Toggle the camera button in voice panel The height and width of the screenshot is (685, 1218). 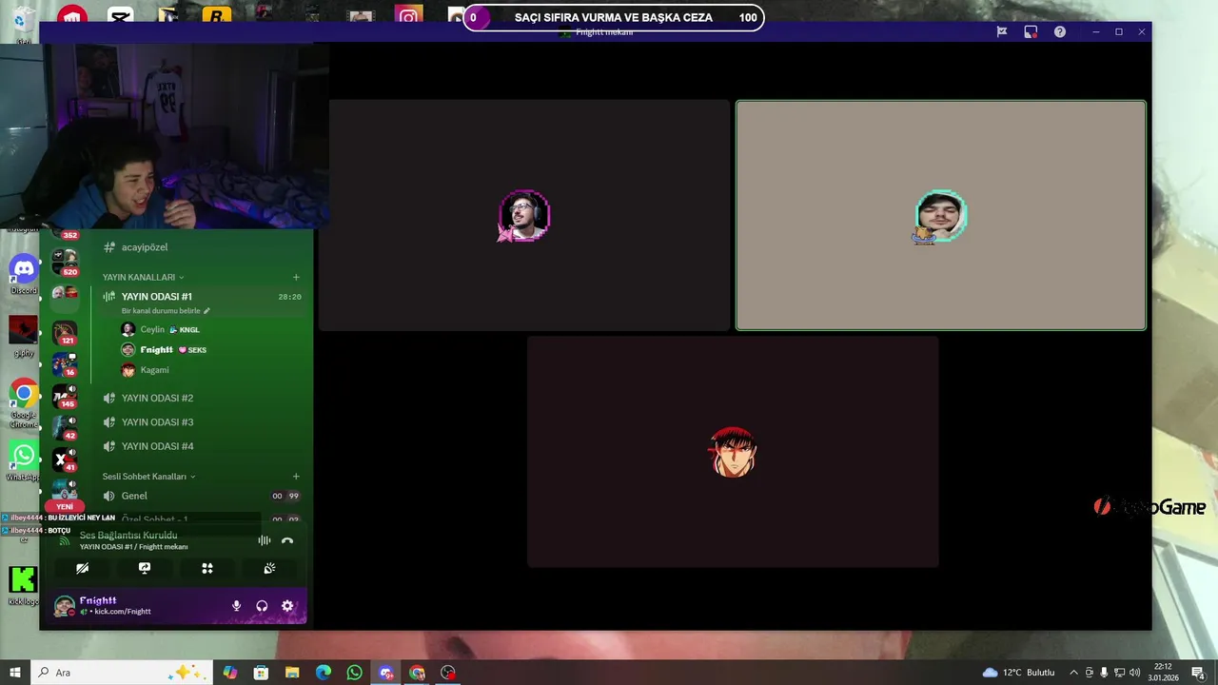83,568
